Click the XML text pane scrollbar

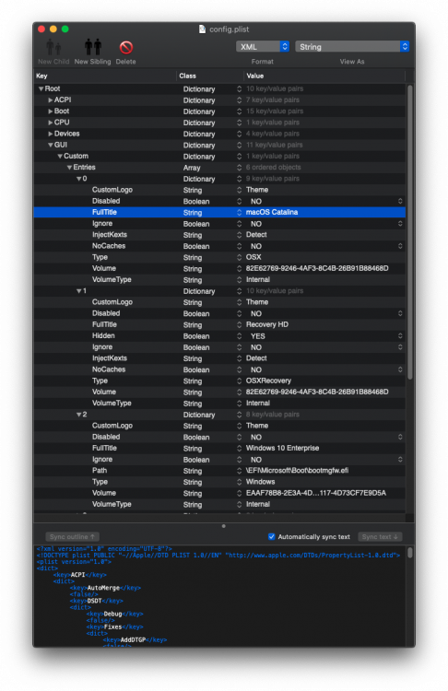point(409,553)
